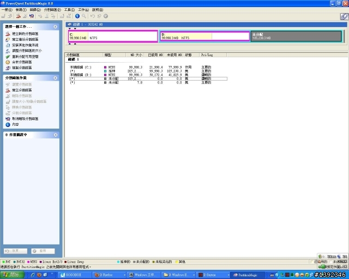Click the grayed delete partition toolbar icon
This screenshot has width=349, height=279.
pyautogui.click(x=25, y=16)
